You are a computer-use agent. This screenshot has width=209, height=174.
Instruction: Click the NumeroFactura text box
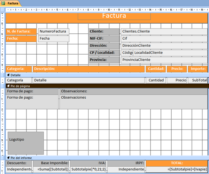coord(53,31)
